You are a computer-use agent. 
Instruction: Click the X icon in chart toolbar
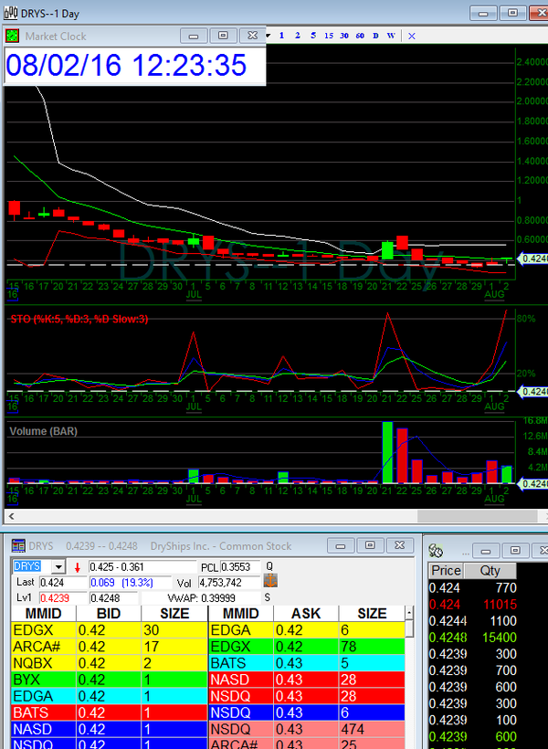[x=411, y=36]
